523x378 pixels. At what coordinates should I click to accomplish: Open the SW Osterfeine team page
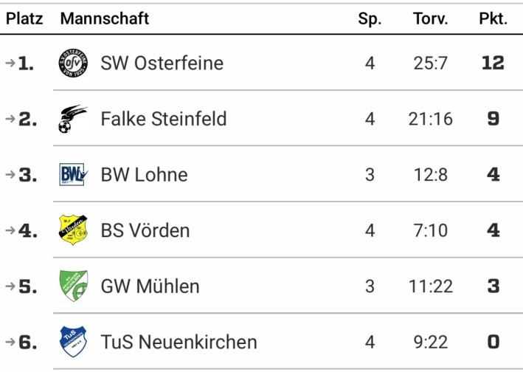click(x=162, y=63)
